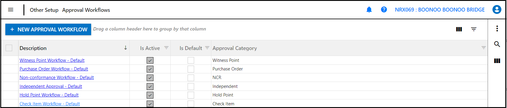Open the Is Active column filter
This screenshot has width=507, height=108.
click(x=167, y=48)
